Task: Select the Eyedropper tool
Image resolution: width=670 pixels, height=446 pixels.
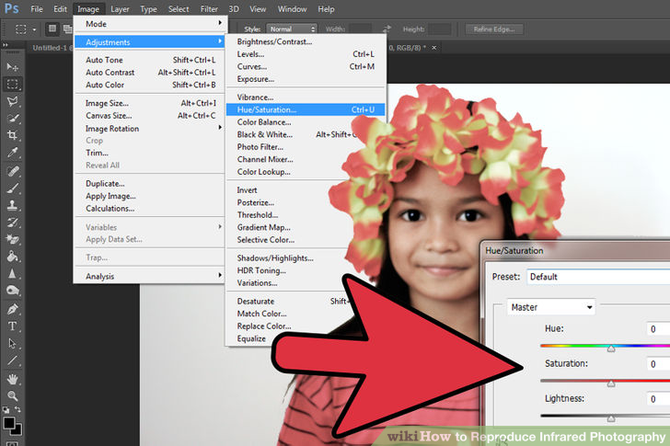Action: (x=12, y=153)
